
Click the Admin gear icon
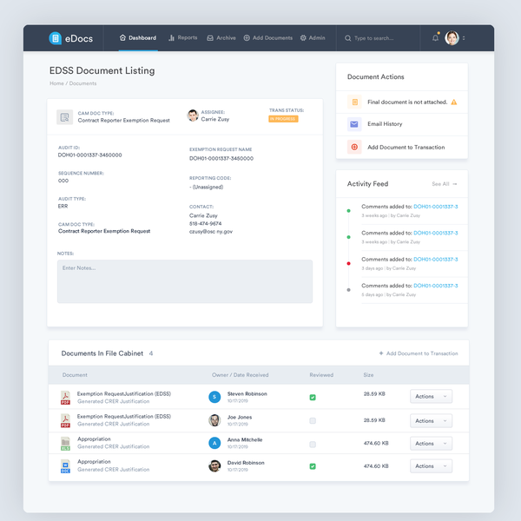(303, 38)
